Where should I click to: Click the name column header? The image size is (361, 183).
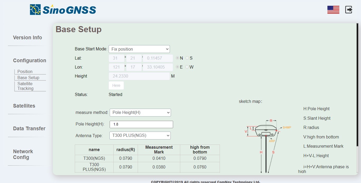(x=94, y=150)
